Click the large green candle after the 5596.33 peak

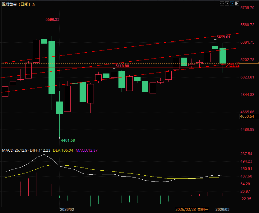52,67
